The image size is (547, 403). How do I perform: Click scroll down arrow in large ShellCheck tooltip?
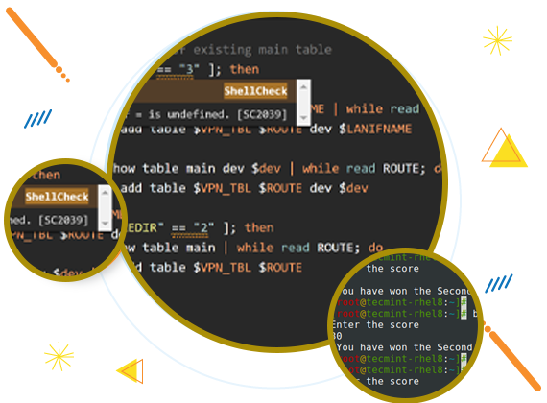click(303, 118)
